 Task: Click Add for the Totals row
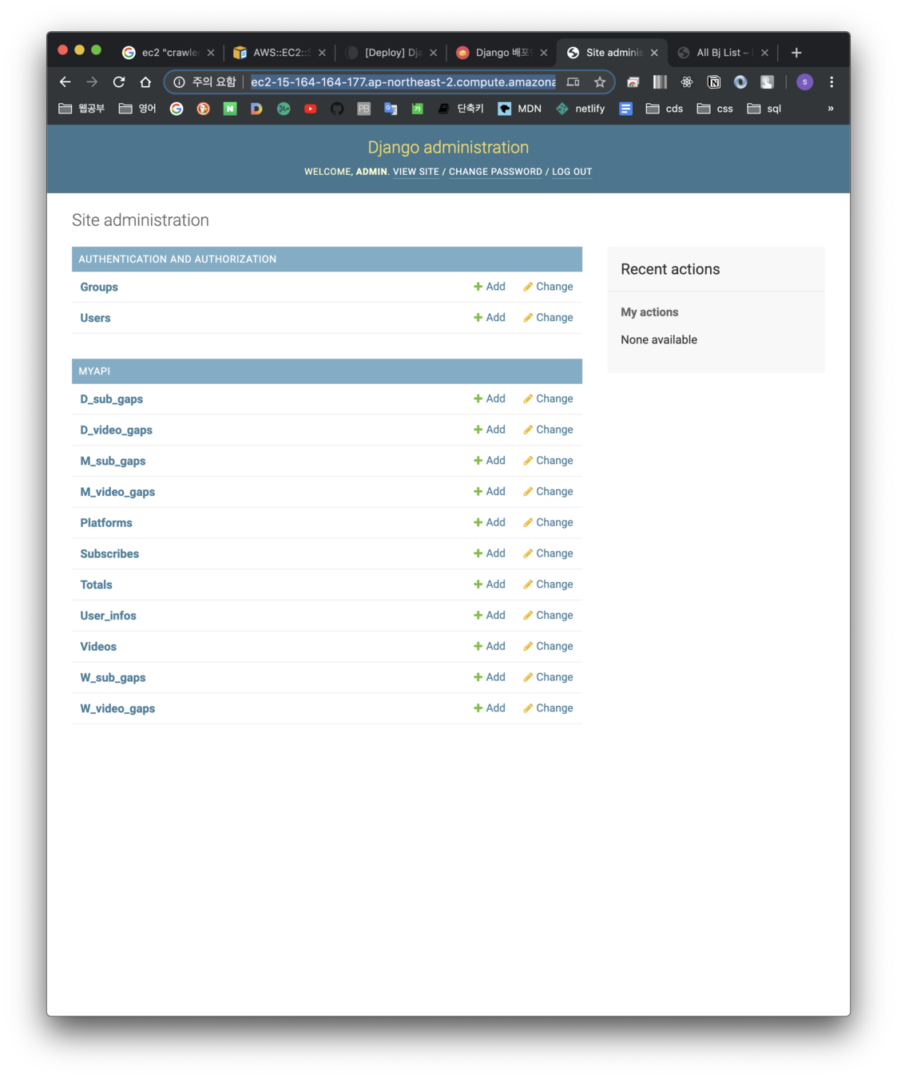pos(489,585)
